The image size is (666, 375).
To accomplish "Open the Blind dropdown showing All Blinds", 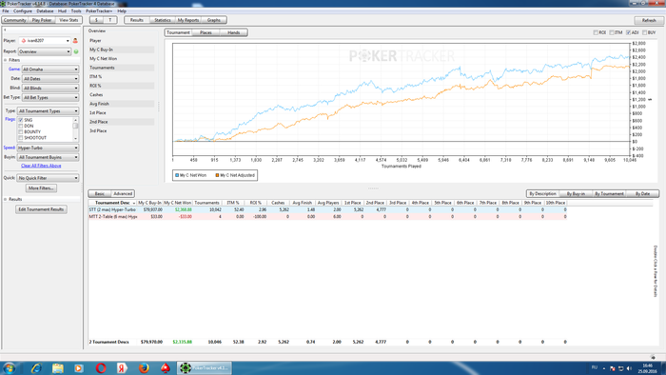I will pyautogui.click(x=50, y=88).
